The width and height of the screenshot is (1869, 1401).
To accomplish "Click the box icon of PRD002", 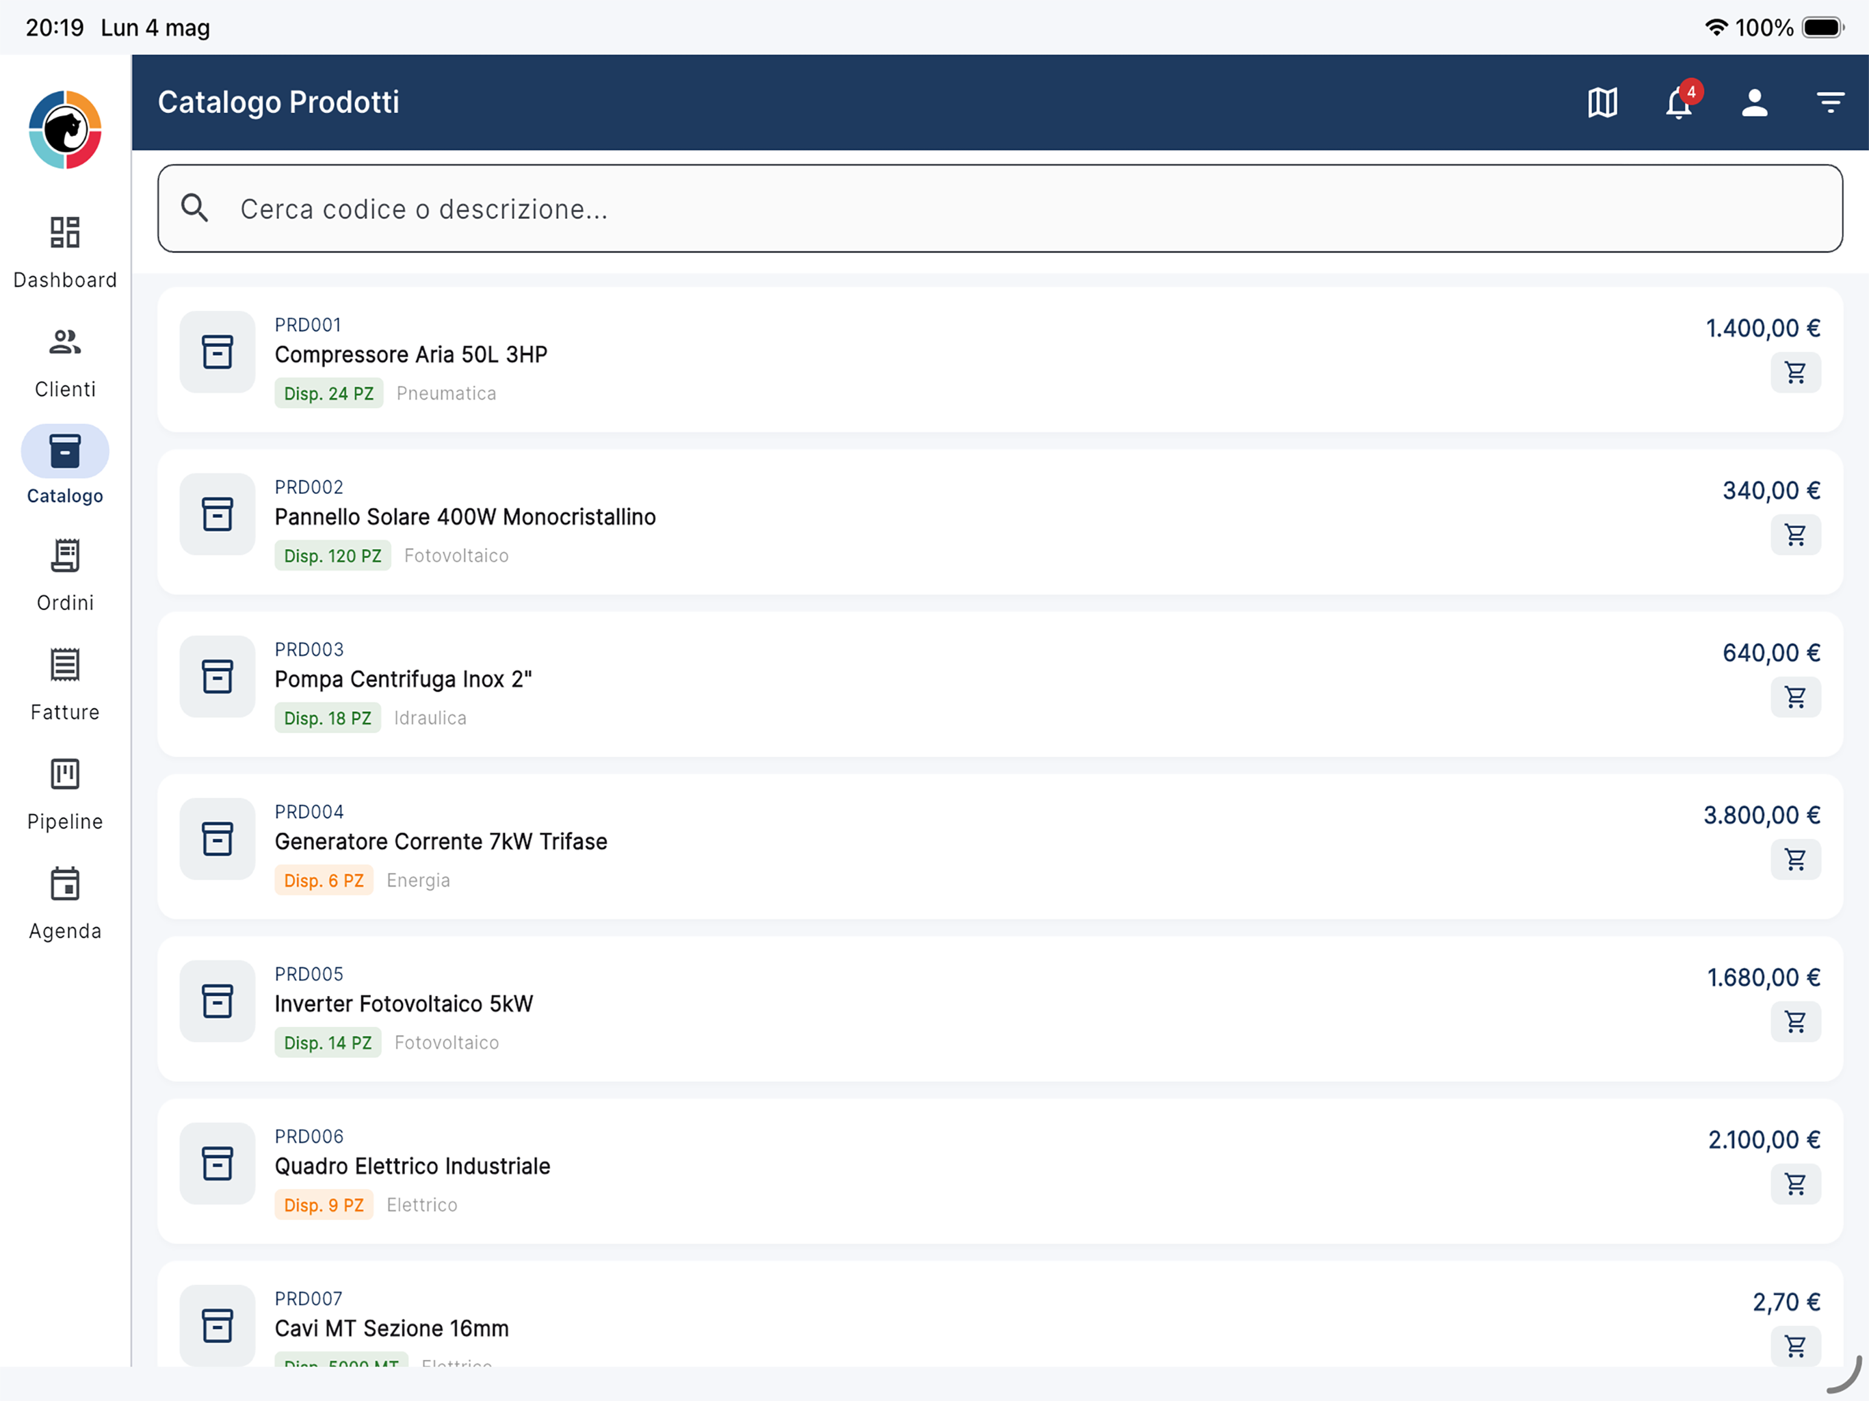I will [217, 514].
